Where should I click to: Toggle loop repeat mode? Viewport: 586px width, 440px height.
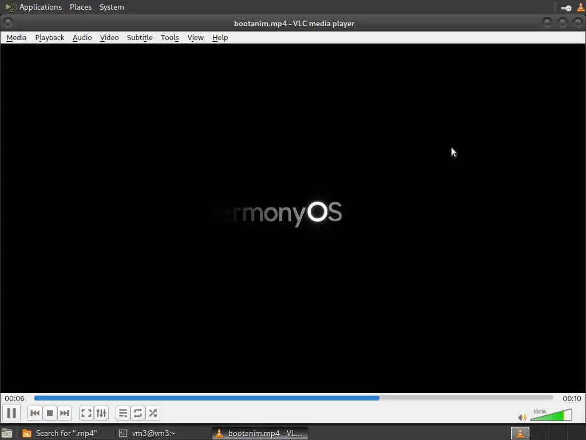[x=138, y=413]
